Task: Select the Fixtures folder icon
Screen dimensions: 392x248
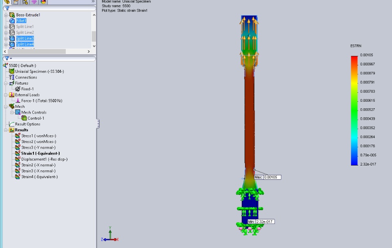Action: [x=11, y=83]
